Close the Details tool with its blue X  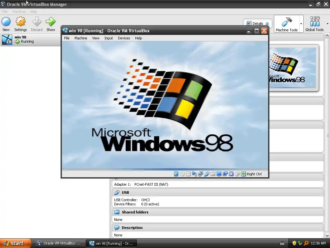tap(267, 23)
